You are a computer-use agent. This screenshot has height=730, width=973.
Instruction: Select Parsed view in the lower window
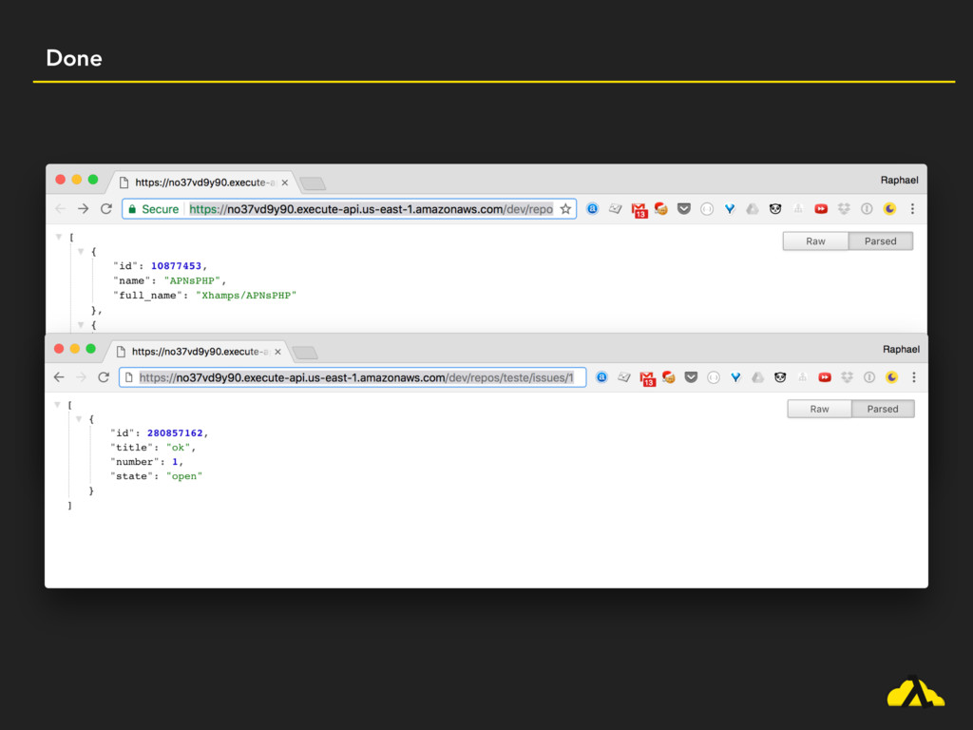(x=882, y=409)
